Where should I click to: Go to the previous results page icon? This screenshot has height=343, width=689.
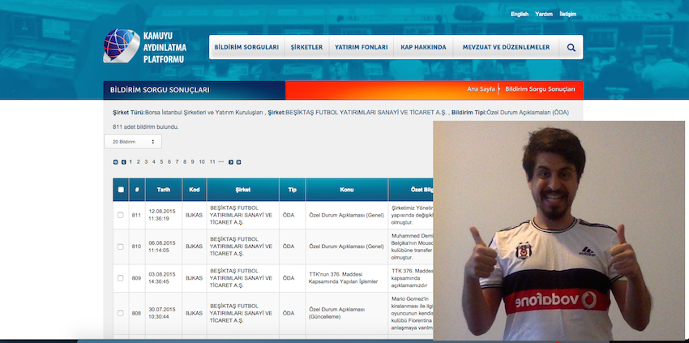[124, 162]
